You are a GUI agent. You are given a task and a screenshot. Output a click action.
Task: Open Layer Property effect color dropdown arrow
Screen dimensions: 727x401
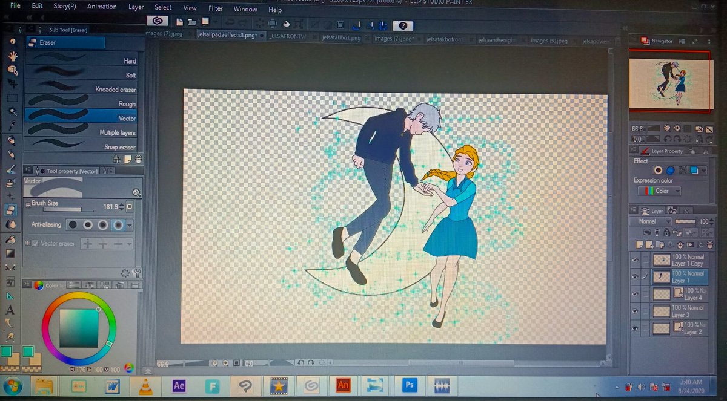pyautogui.click(x=704, y=171)
